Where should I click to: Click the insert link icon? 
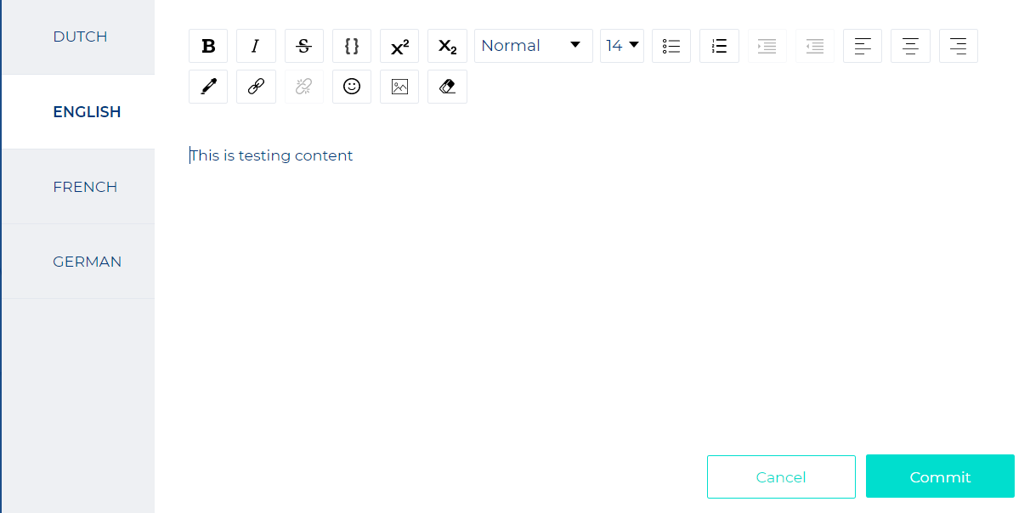point(256,87)
